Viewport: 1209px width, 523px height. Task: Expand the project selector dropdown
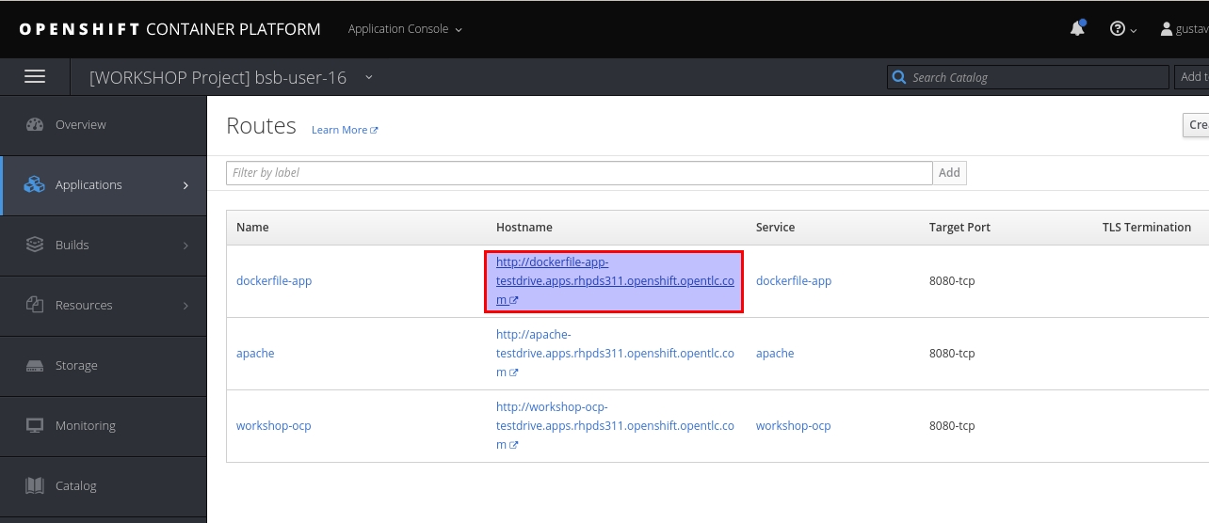[x=368, y=77]
